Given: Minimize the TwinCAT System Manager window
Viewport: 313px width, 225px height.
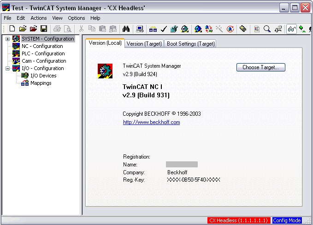Looking at the screenshot, I should pos(283,8).
